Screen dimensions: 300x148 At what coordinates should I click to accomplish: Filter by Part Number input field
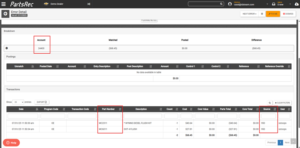coord(110,116)
